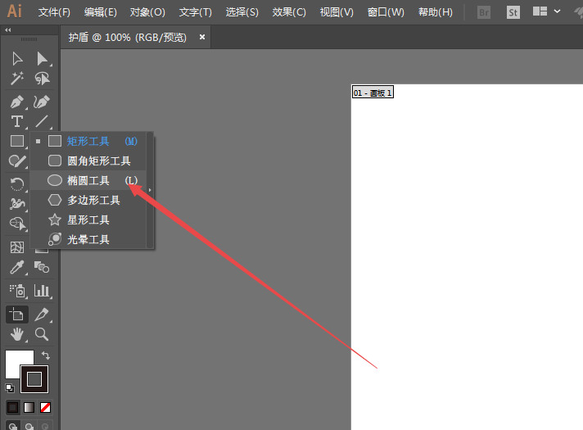Choose the Symbol Sprayer tool
Screen dimensions: 583x430
click(x=17, y=291)
